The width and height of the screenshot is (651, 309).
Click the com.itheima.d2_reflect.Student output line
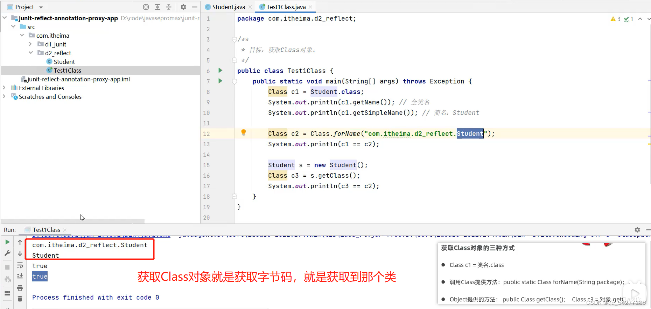[x=90, y=245]
